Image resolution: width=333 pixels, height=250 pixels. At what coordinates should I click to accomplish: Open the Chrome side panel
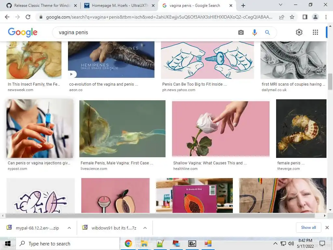[x=305, y=17]
